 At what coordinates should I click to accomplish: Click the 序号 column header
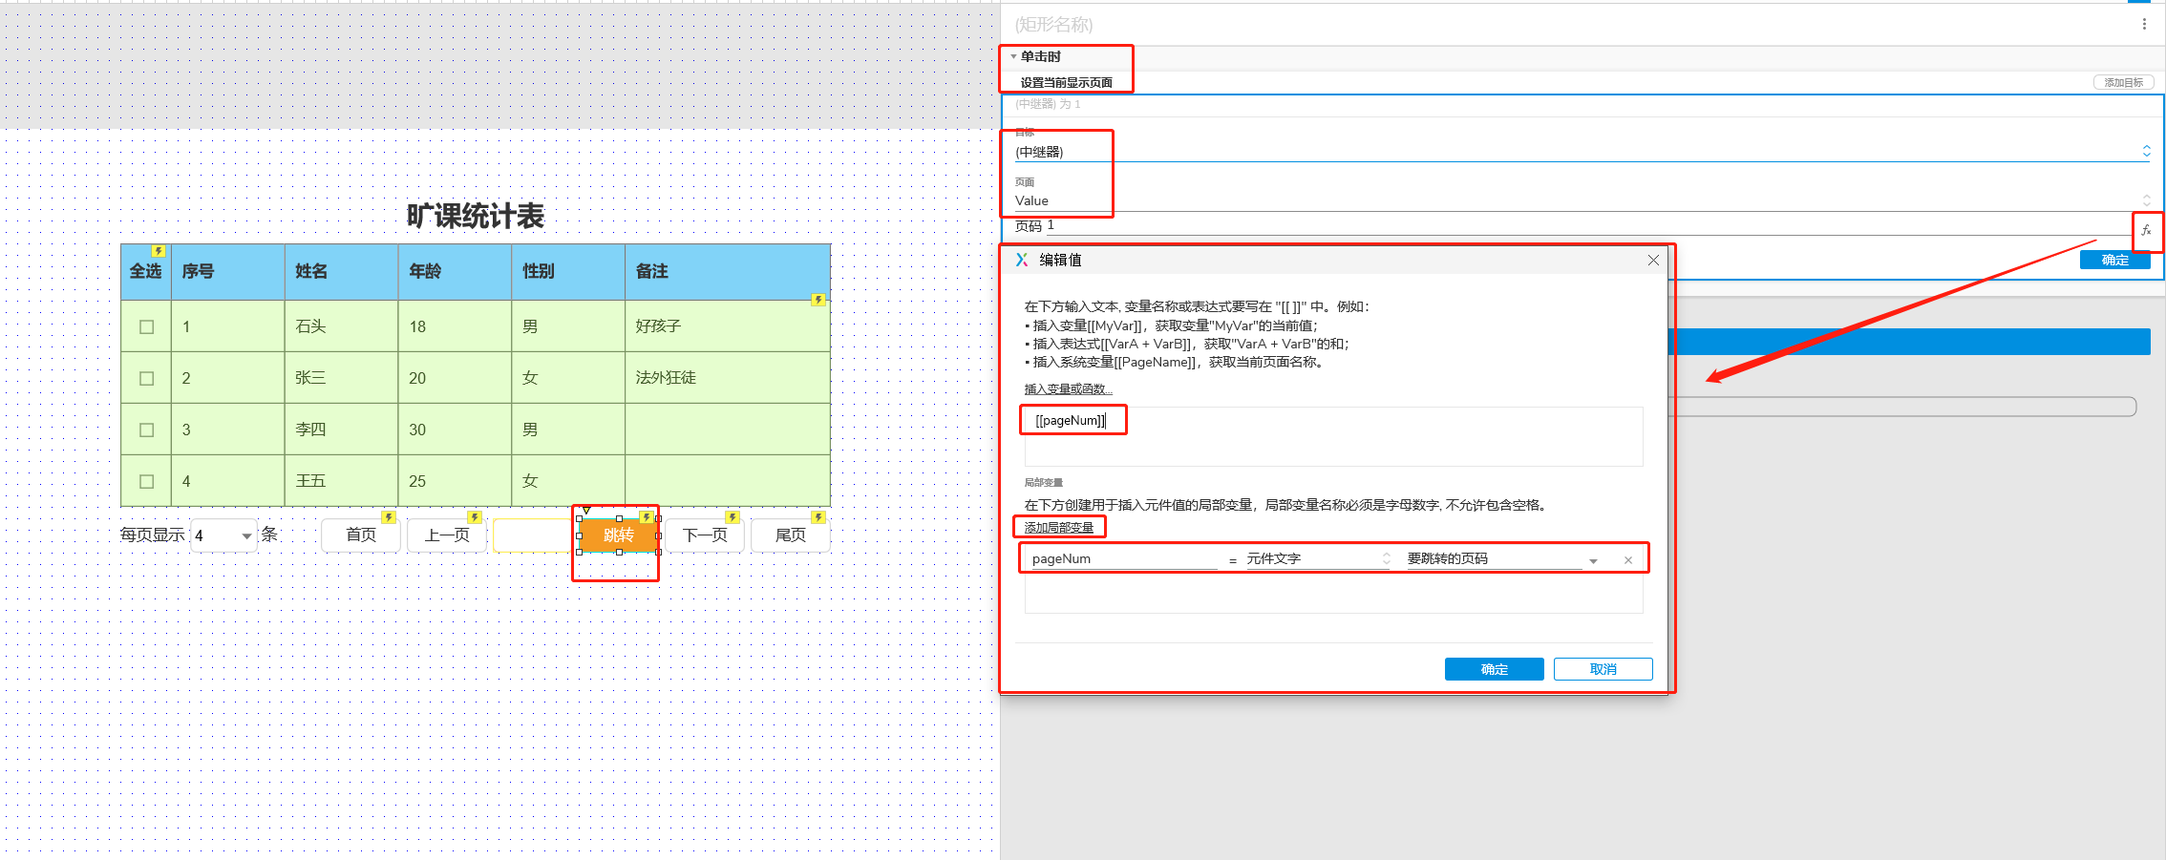click(x=227, y=272)
